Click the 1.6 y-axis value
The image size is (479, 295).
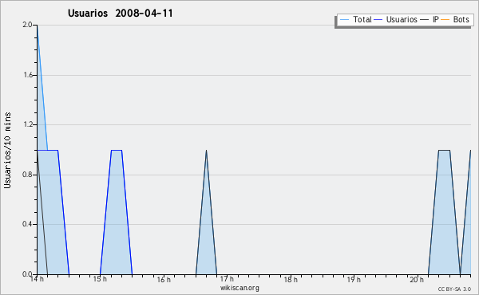(x=28, y=75)
